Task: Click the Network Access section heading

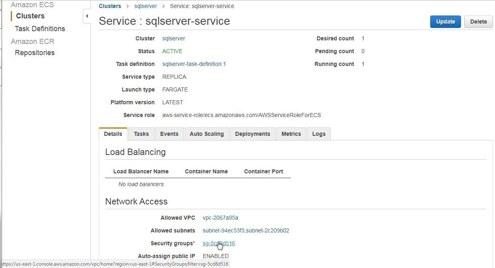Action: coord(136,201)
